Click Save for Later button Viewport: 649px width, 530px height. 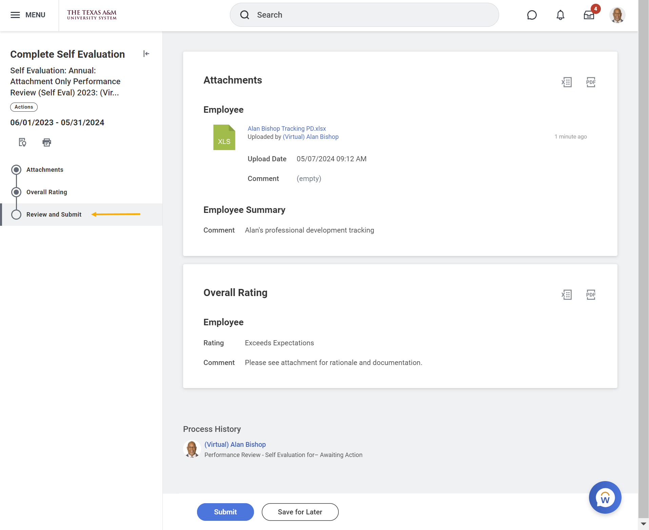tap(300, 512)
